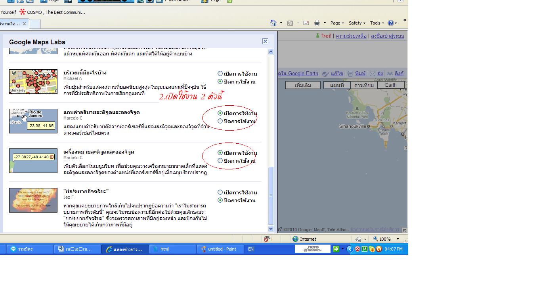Open the Word document taskbar button
539x304 pixels.
pyautogui.click(x=78, y=249)
